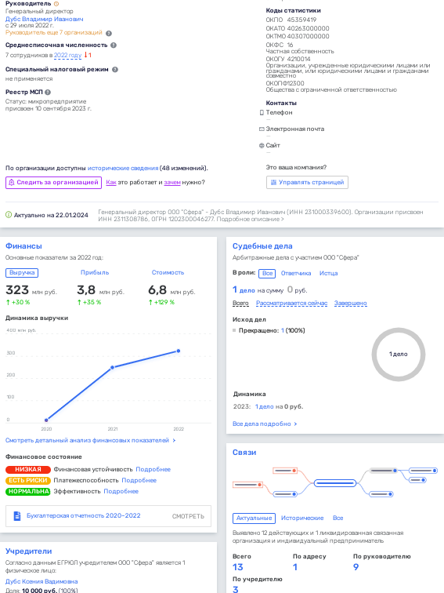Click the help icon next to Реестр МСП
The width and height of the screenshot is (444, 593).
[x=48, y=93]
